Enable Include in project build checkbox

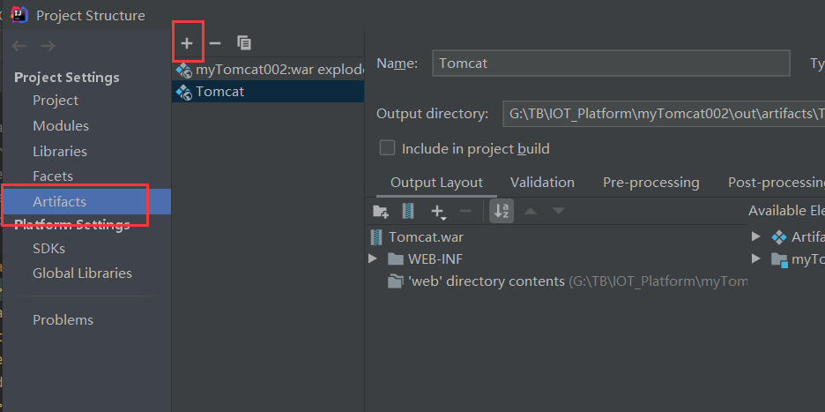(x=387, y=148)
